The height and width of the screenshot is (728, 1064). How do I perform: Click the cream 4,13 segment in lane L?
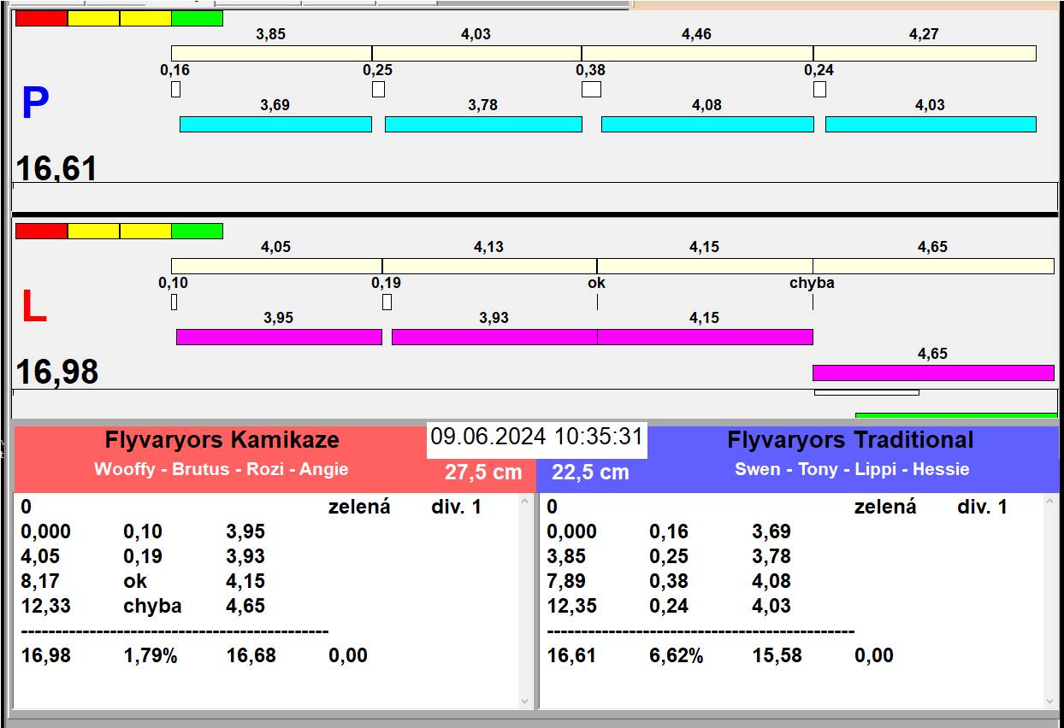click(489, 267)
